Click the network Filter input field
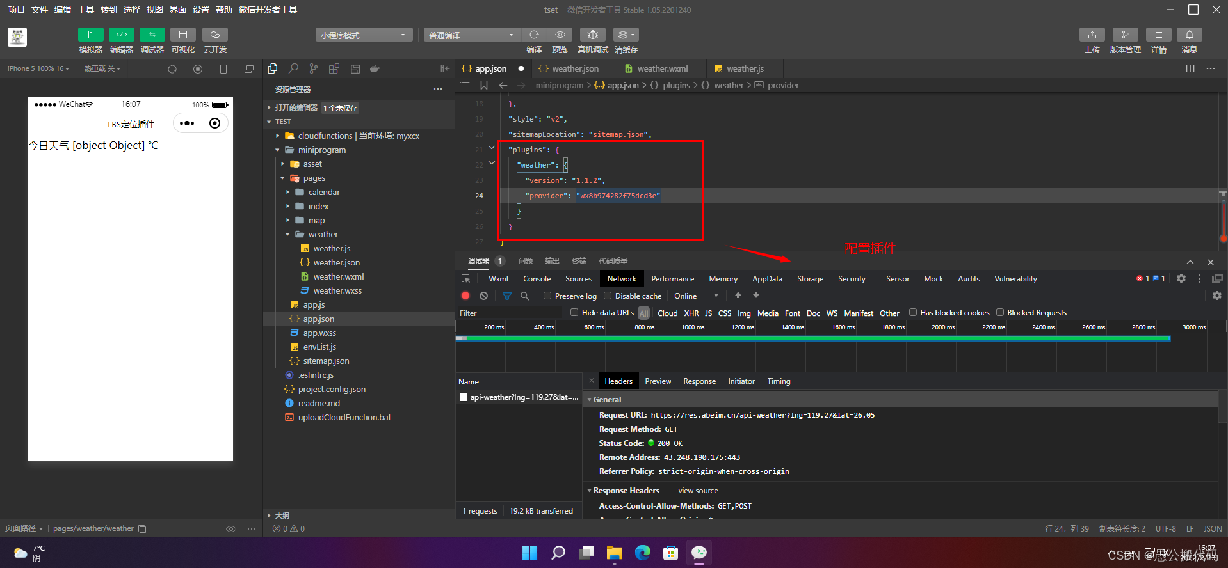Screen dimensions: 1228x568 [509, 313]
